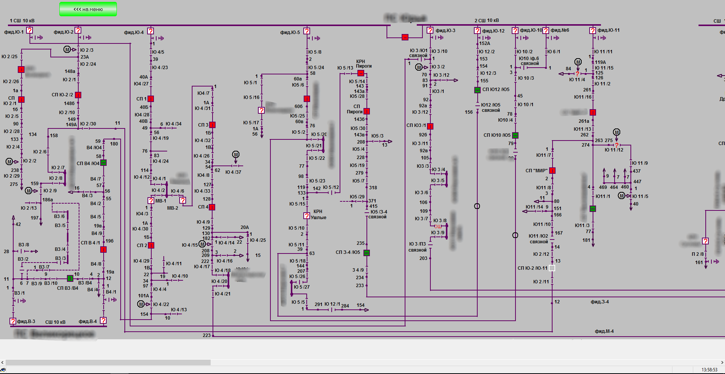725x374 pixels.
Task: Select red switch at node 606 on Ю-5
Action: pyautogui.click(x=307, y=99)
